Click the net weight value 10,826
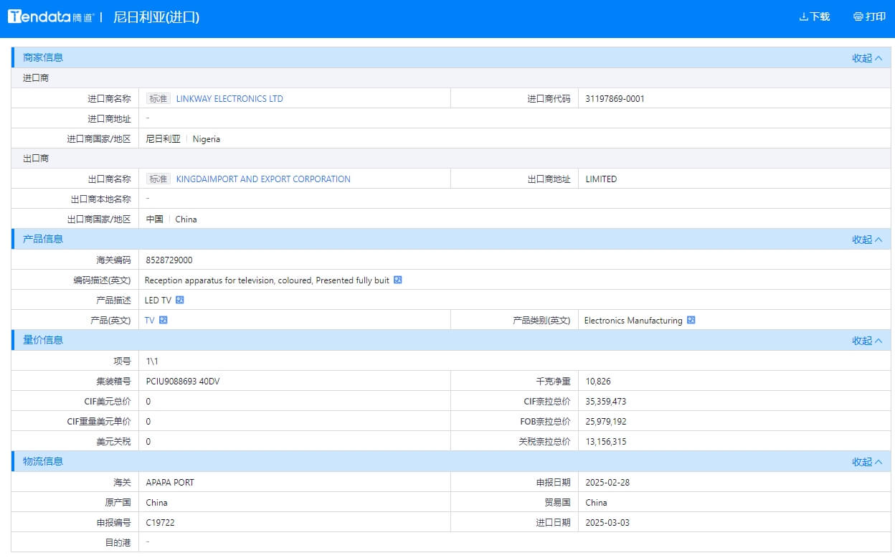This screenshot has height=558, width=895. [x=598, y=382]
